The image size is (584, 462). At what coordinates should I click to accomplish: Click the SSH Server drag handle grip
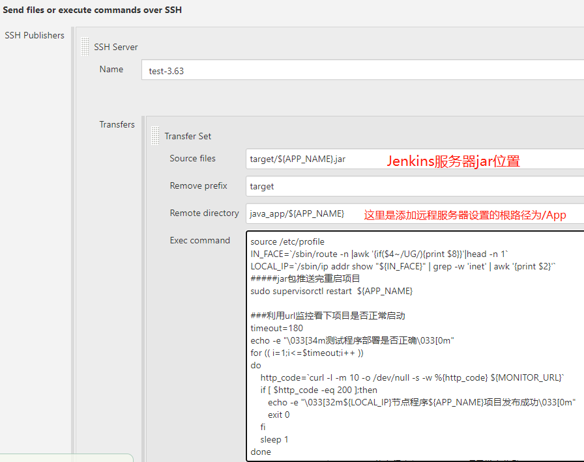click(85, 46)
